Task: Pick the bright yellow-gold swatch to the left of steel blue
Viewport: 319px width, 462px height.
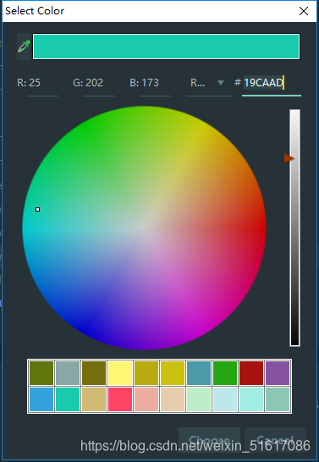Action: [x=173, y=373]
